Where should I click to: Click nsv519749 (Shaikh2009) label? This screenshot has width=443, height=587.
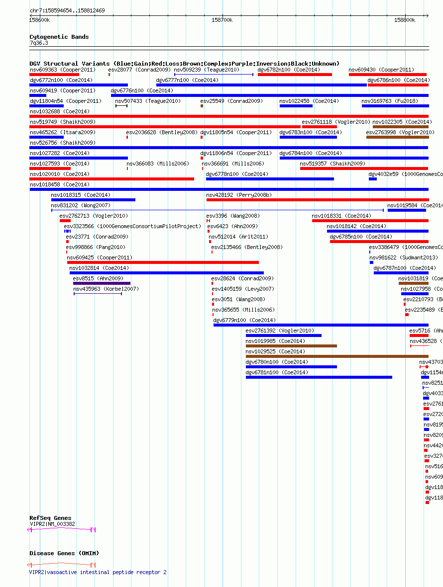[x=63, y=122]
